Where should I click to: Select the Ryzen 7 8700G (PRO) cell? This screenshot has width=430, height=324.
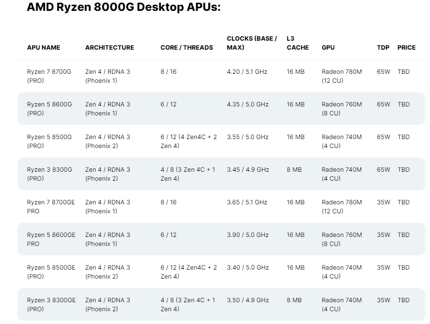pos(49,76)
